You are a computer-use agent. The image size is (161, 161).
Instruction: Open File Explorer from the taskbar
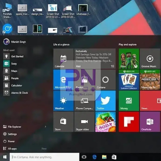104,157
